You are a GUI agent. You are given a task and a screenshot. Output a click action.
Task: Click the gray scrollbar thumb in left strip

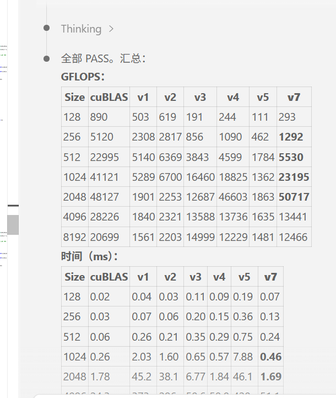(x=13, y=225)
